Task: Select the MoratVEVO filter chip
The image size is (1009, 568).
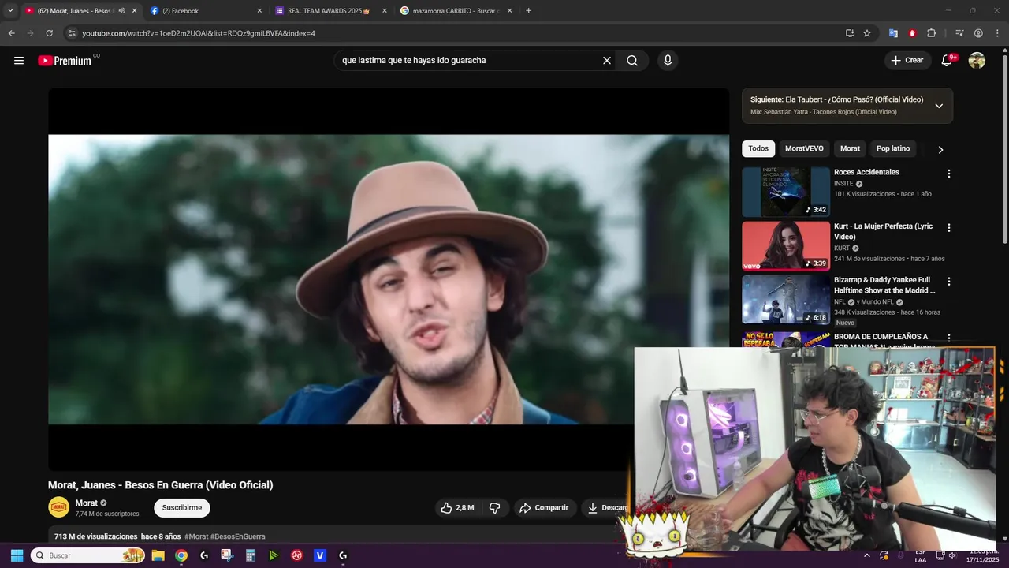Action: 804,148
